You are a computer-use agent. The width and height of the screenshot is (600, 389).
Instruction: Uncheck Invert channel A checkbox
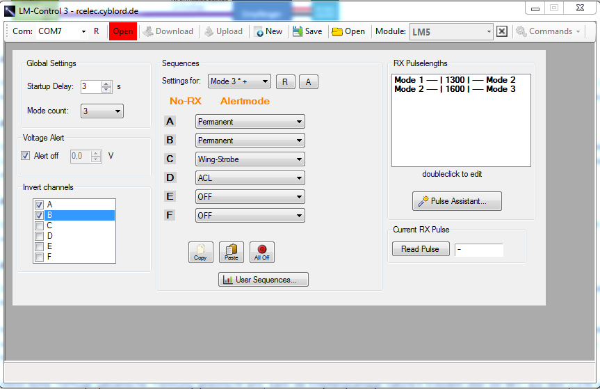point(39,205)
